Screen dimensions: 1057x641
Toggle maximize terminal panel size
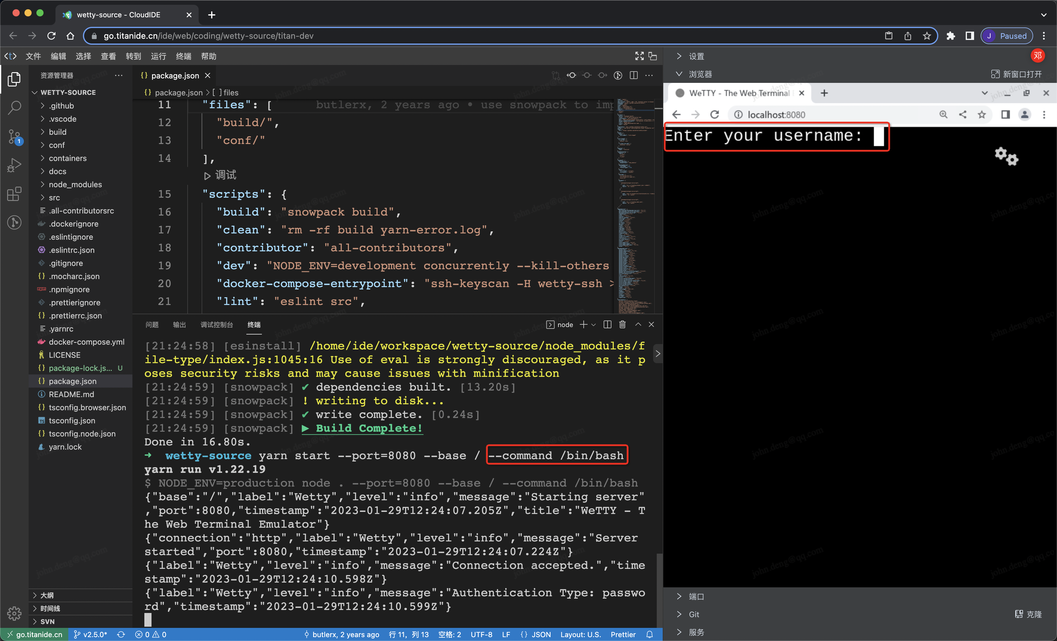click(638, 325)
